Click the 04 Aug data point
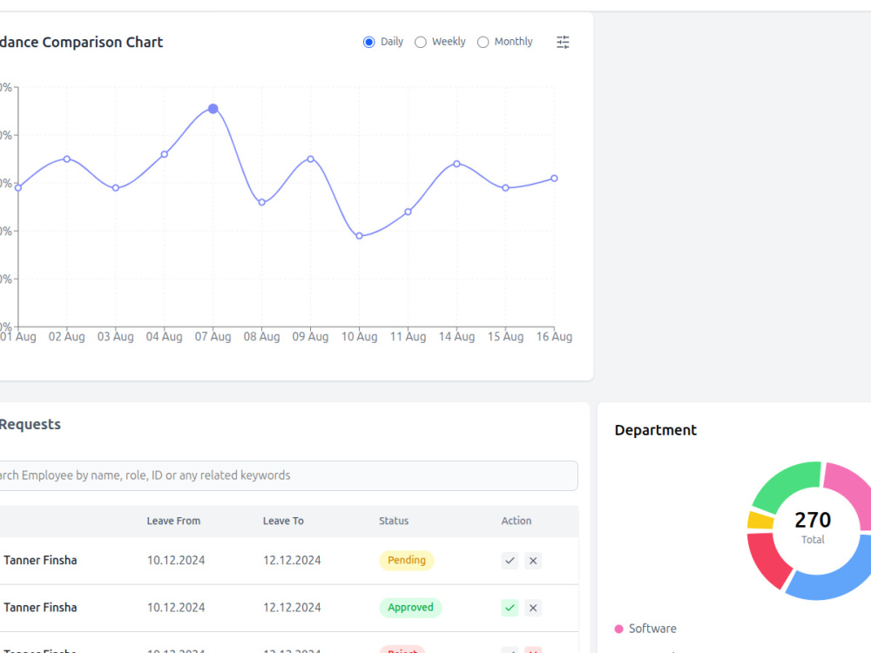Image resolution: width=871 pixels, height=653 pixels. pos(165,154)
